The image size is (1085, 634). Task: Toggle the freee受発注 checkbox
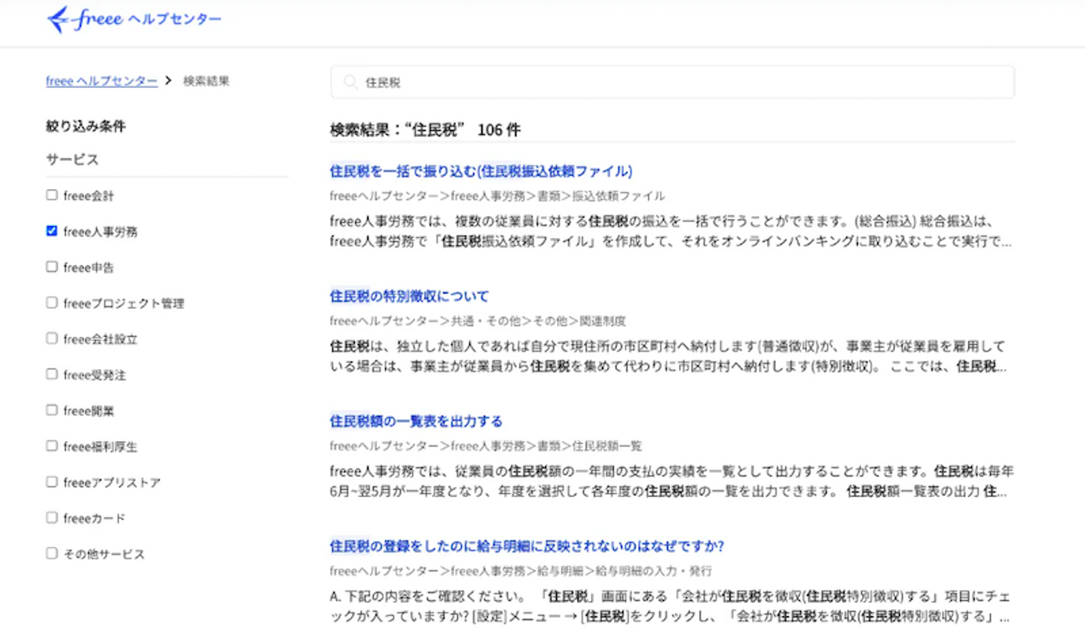[52, 374]
